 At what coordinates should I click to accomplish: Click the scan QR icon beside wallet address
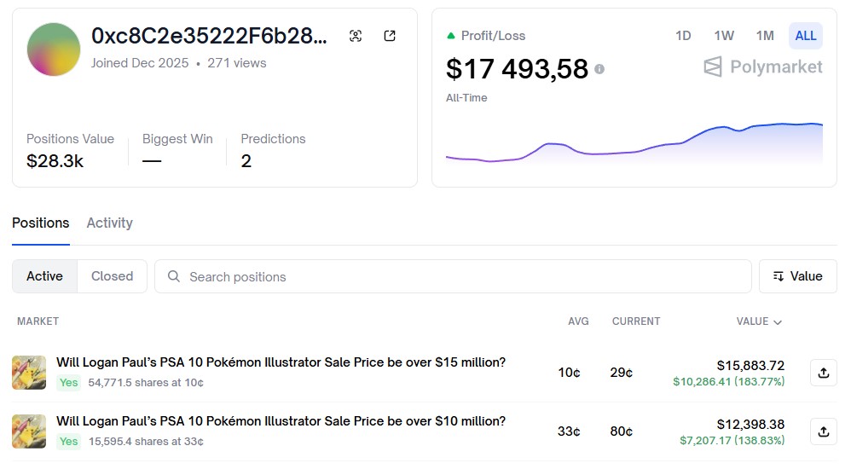coord(356,36)
